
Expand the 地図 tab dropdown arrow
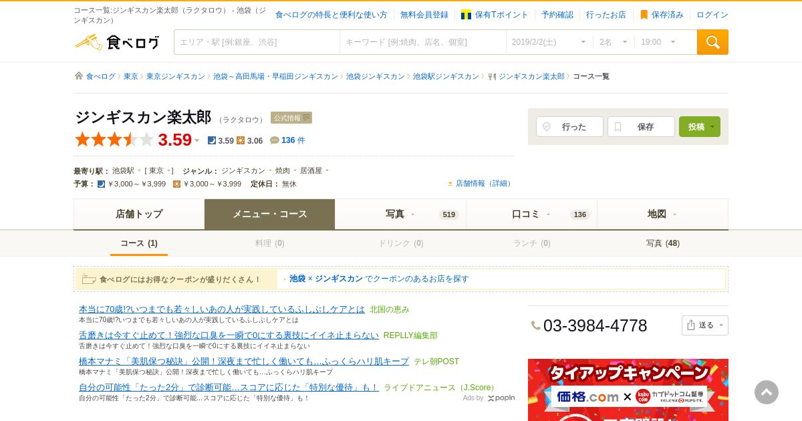pyautogui.click(x=674, y=215)
